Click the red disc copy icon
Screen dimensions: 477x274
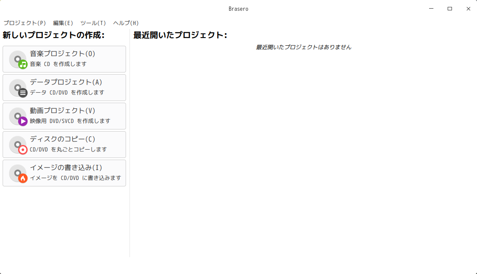pyautogui.click(x=18, y=145)
